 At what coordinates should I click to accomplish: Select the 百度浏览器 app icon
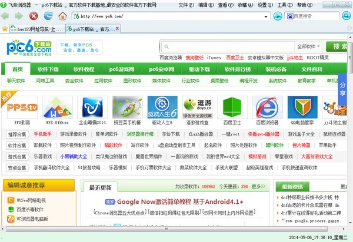267,107
